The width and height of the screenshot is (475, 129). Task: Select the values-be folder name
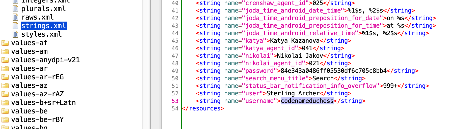point(29,111)
